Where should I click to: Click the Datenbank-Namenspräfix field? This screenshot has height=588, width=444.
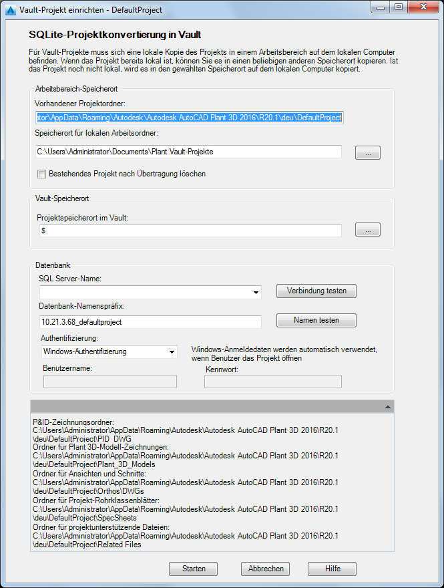point(150,322)
